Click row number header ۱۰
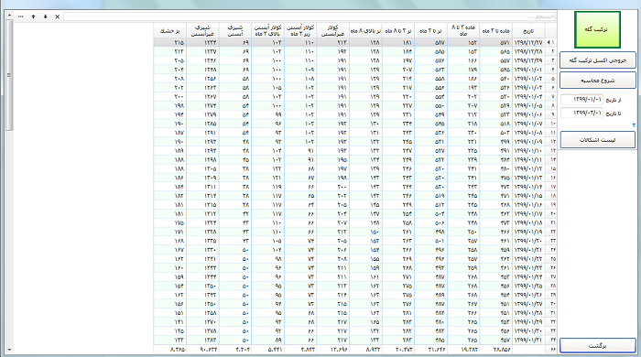This screenshot has height=357, width=641. (x=550, y=124)
